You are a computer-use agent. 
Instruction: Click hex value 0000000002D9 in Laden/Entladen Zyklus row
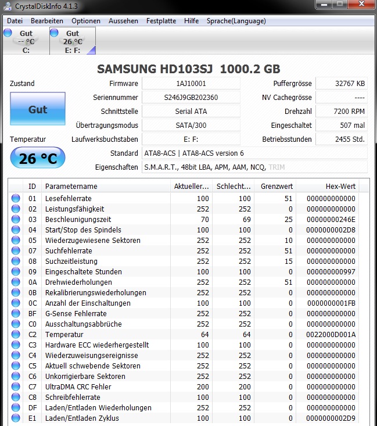[331, 418]
